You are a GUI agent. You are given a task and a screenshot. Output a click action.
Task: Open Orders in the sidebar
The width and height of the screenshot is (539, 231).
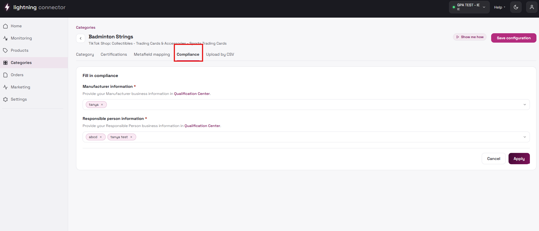coord(34,75)
